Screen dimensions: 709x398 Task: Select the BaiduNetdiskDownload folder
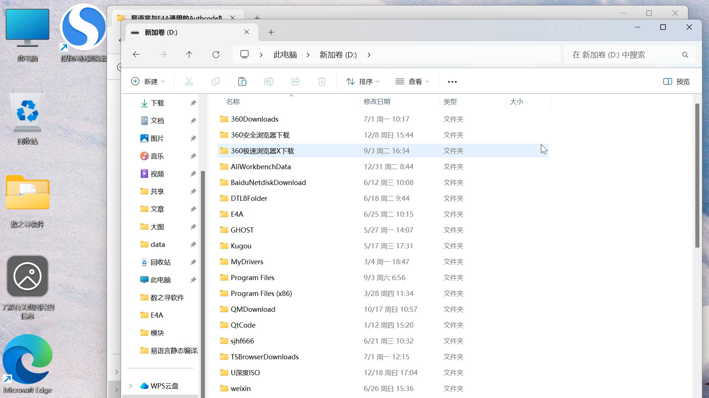coord(268,182)
